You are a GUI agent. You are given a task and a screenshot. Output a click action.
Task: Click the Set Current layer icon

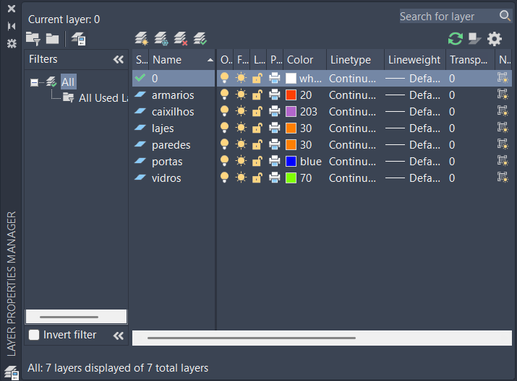click(x=200, y=39)
